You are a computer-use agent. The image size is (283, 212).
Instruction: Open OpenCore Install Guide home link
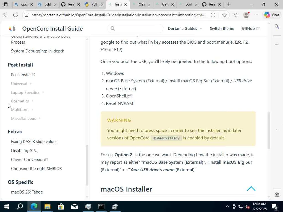pyautogui.click(x=52, y=28)
